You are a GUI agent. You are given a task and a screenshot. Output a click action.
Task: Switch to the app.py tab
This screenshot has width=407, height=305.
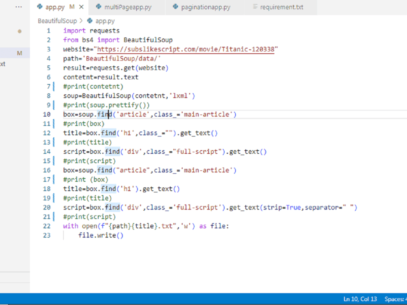coord(59,7)
